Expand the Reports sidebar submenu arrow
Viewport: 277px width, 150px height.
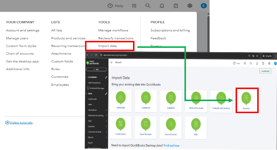click(x=106, y=137)
